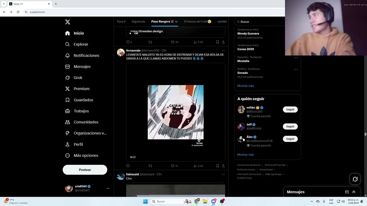Repost the top GIF post
367x206 pixels.
click(x=150, y=42)
